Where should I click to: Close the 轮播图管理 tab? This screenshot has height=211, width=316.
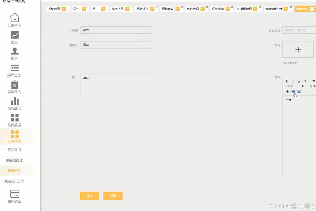[x=260, y=7]
